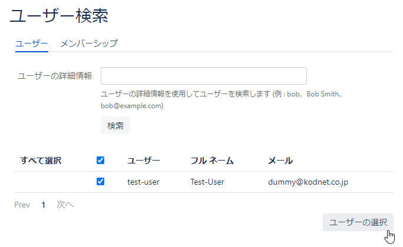Screen dimensions: 403x247
Task: Switch to the ユーザー tab
Action: click(31, 44)
